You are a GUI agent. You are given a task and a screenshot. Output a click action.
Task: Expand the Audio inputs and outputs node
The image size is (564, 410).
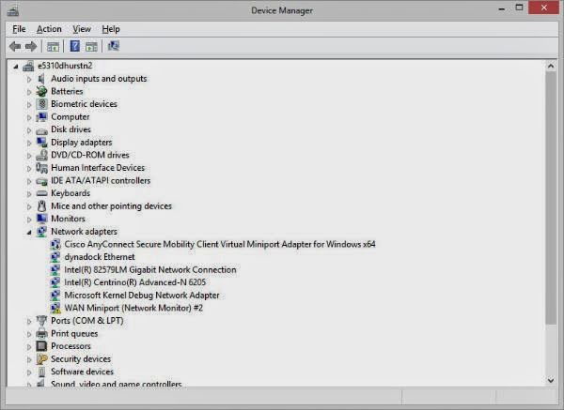[x=29, y=79]
